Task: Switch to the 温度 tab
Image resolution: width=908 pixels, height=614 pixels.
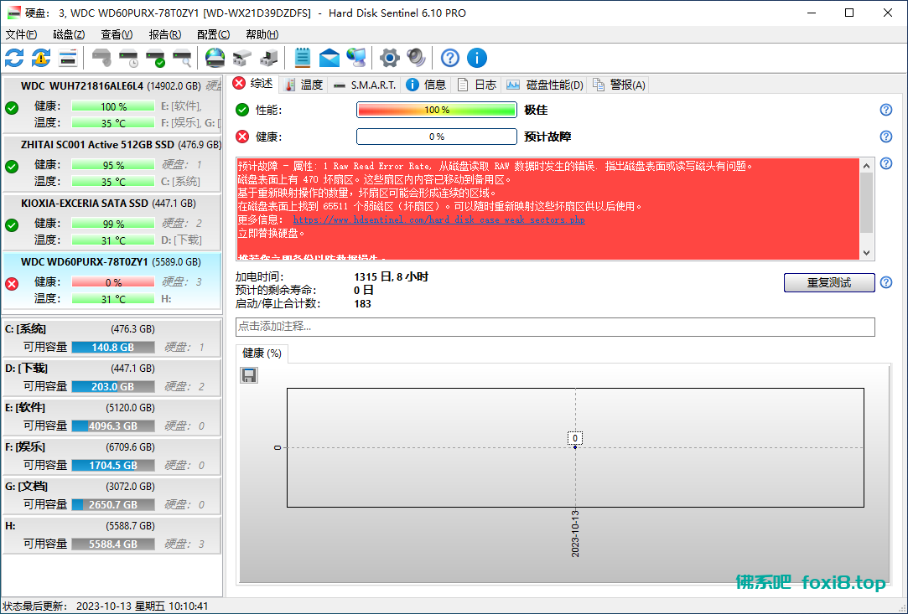Action: click(304, 84)
